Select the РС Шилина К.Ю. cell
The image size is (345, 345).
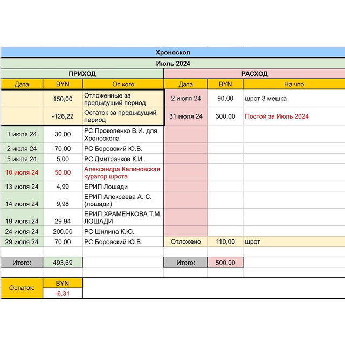pos(123,231)
